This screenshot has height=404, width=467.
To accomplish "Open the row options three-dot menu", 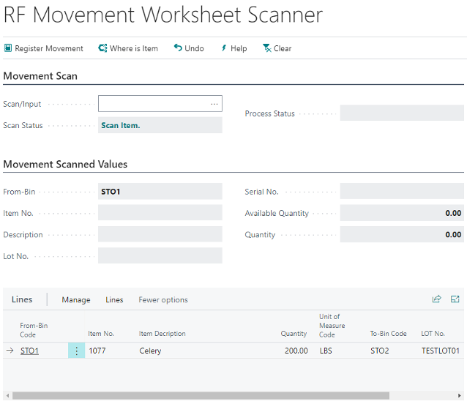I will 77,351.
